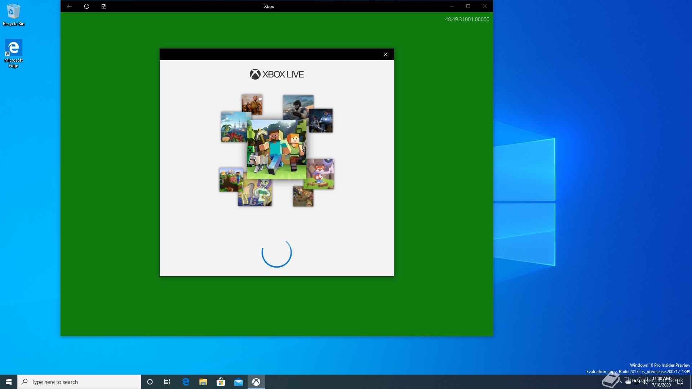692x389 pixels.
Task: Open Action Center notifications icon
Action: (680, 382)
